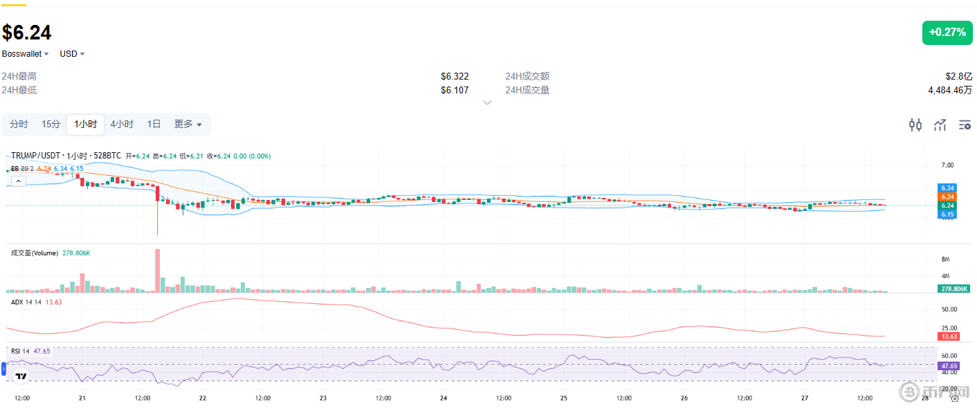Switch to the 分时 timeframe tab
This screenshot has width=977, height=411.
click(19, 125)
